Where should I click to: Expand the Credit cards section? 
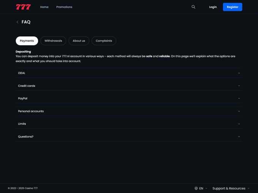pyautogui.click(x=129, y=86)
